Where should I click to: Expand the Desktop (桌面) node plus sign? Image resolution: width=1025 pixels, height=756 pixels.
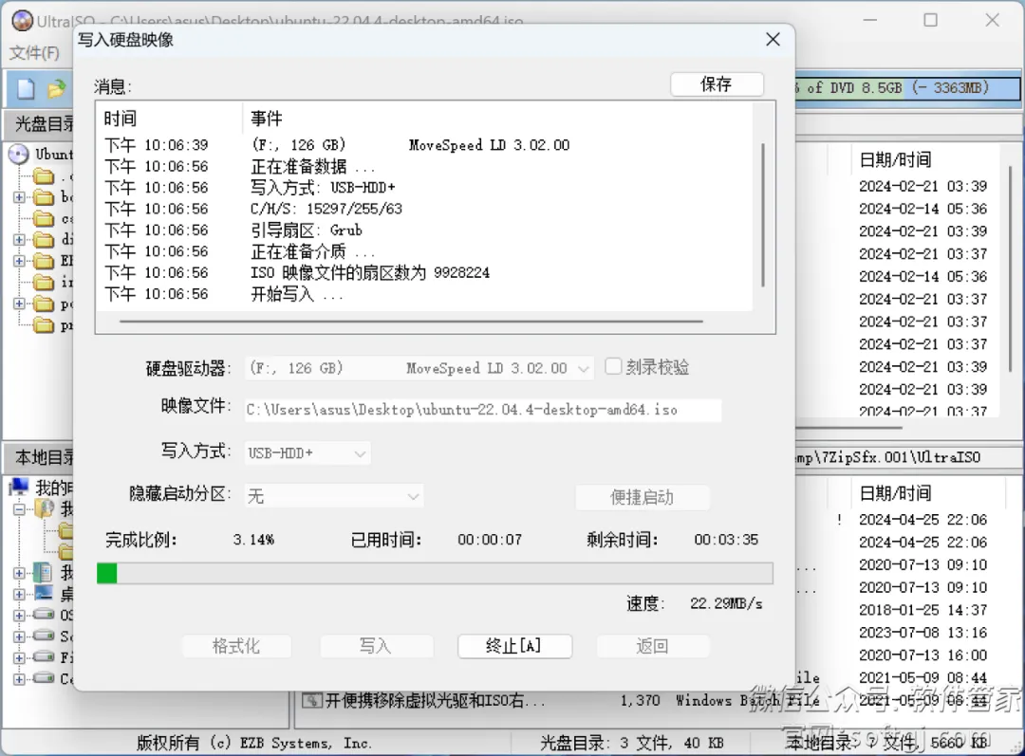[x=19, y=594]
